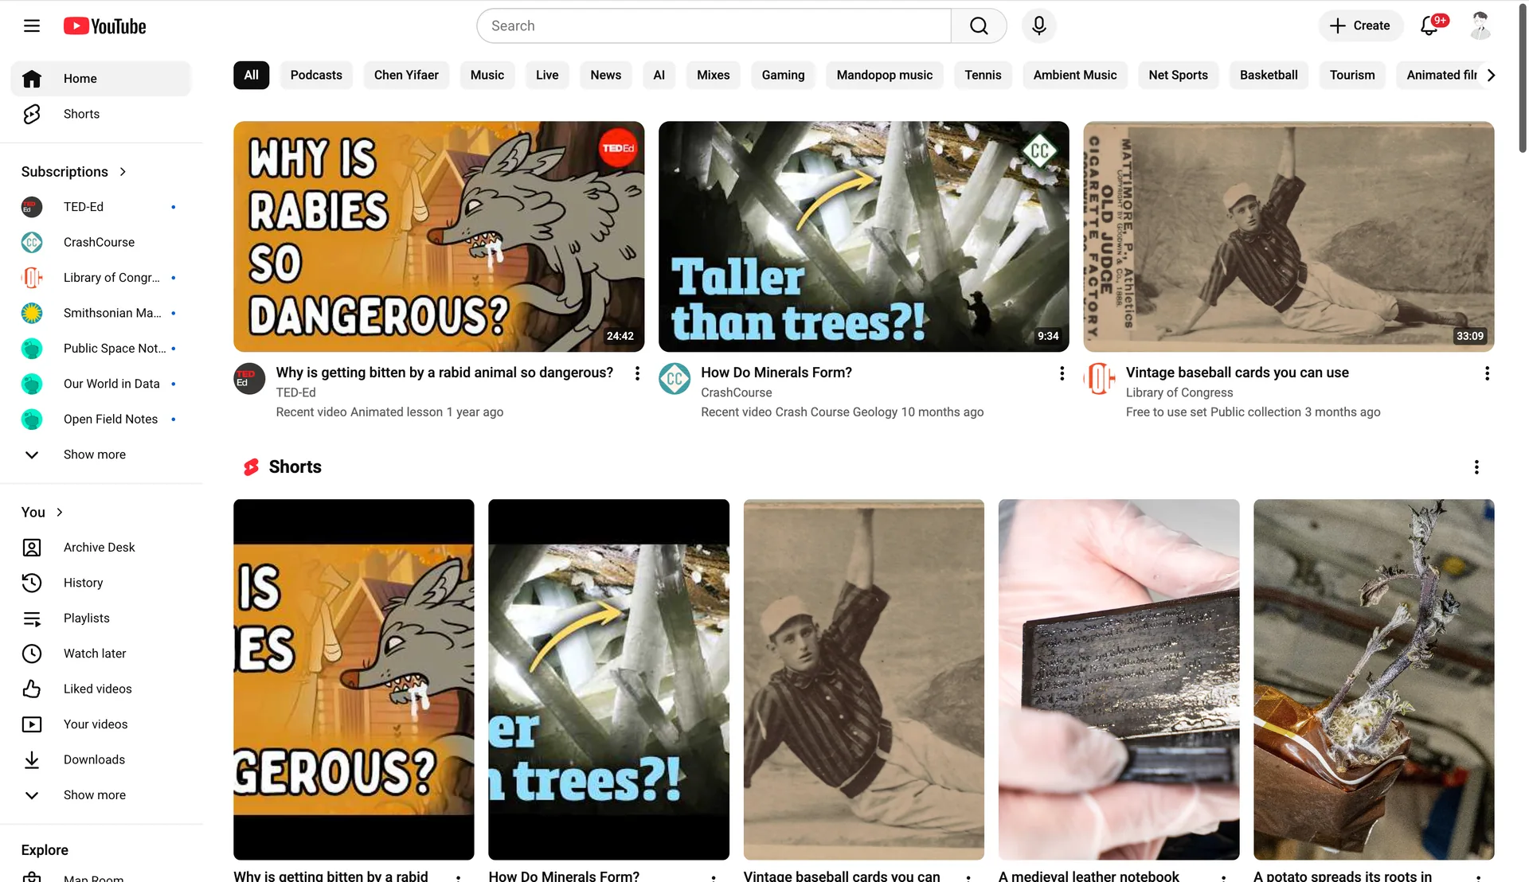The image size is (1529, 882).
Task: Select the All filter chip
Action: tap(251, 75)
